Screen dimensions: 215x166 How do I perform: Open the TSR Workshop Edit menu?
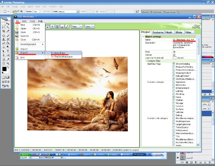(24, 21)
